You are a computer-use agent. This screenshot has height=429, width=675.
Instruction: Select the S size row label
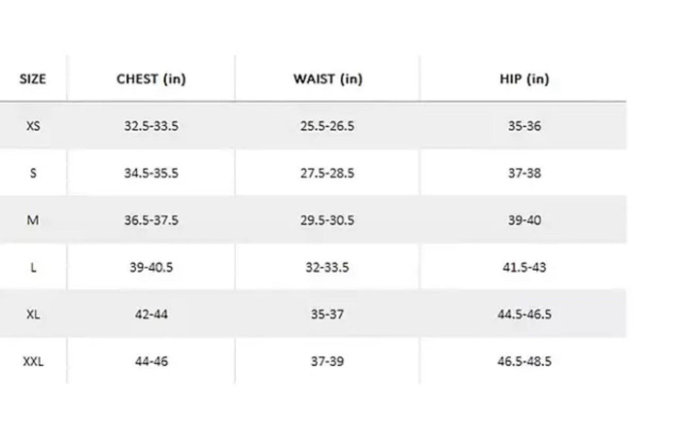click(33, 173)
